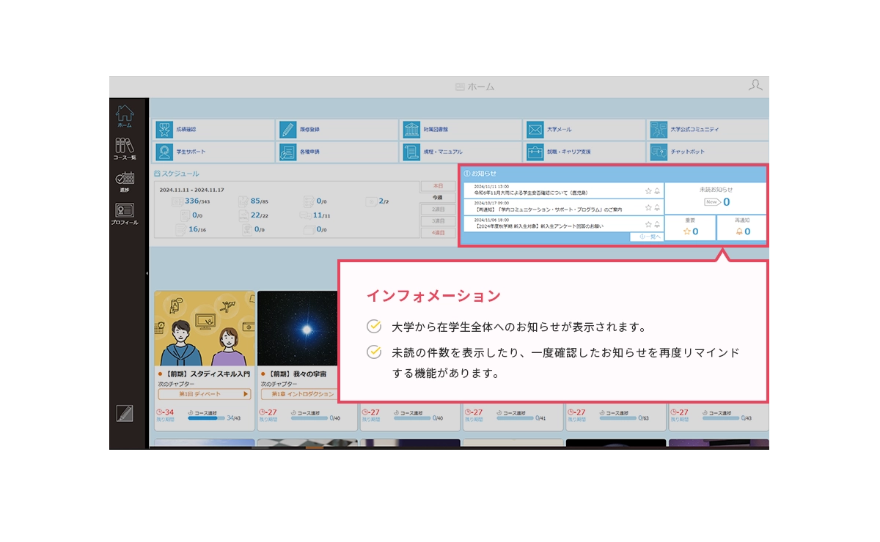Click the スタディスキル入門 course progress bar
The height and width of the screenshot is (542, 880).
207,418
